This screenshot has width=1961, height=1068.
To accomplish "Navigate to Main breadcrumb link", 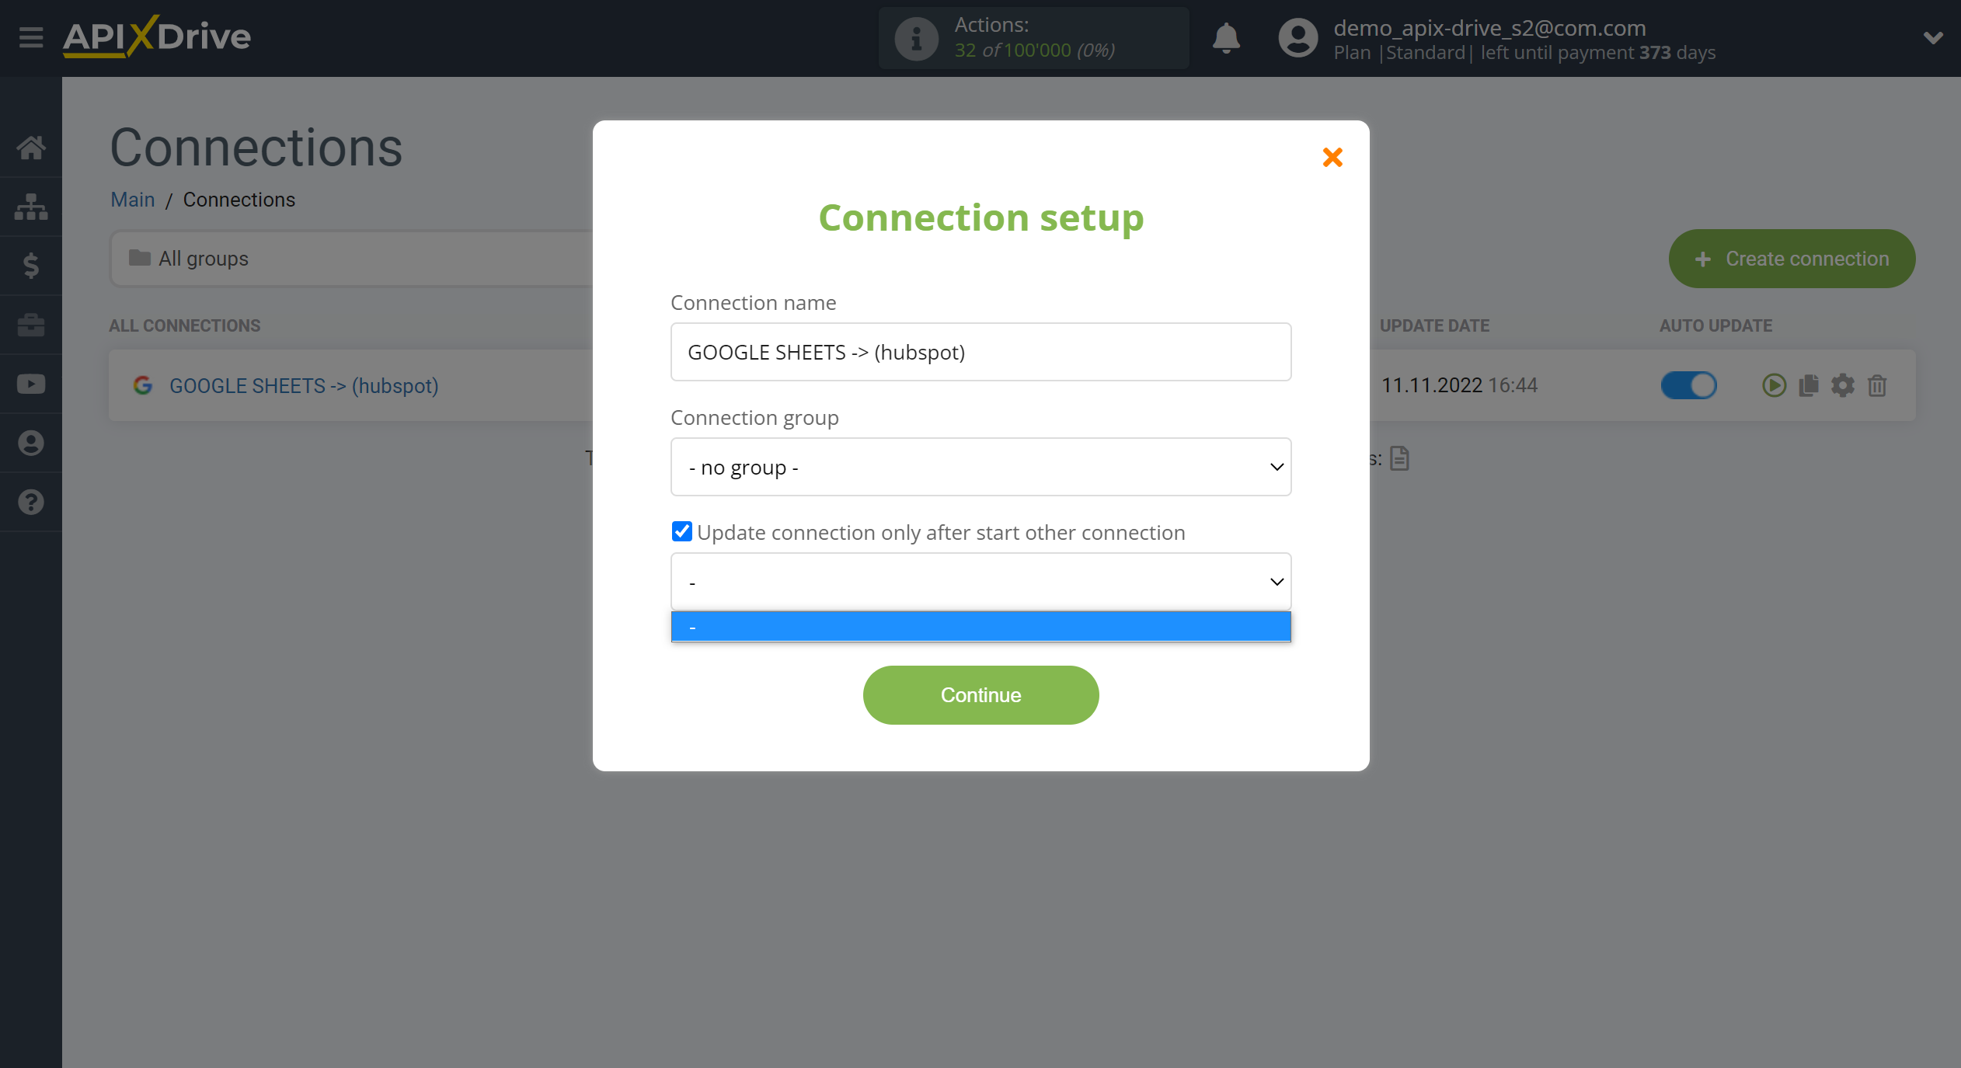I will (x=133, y=199).
